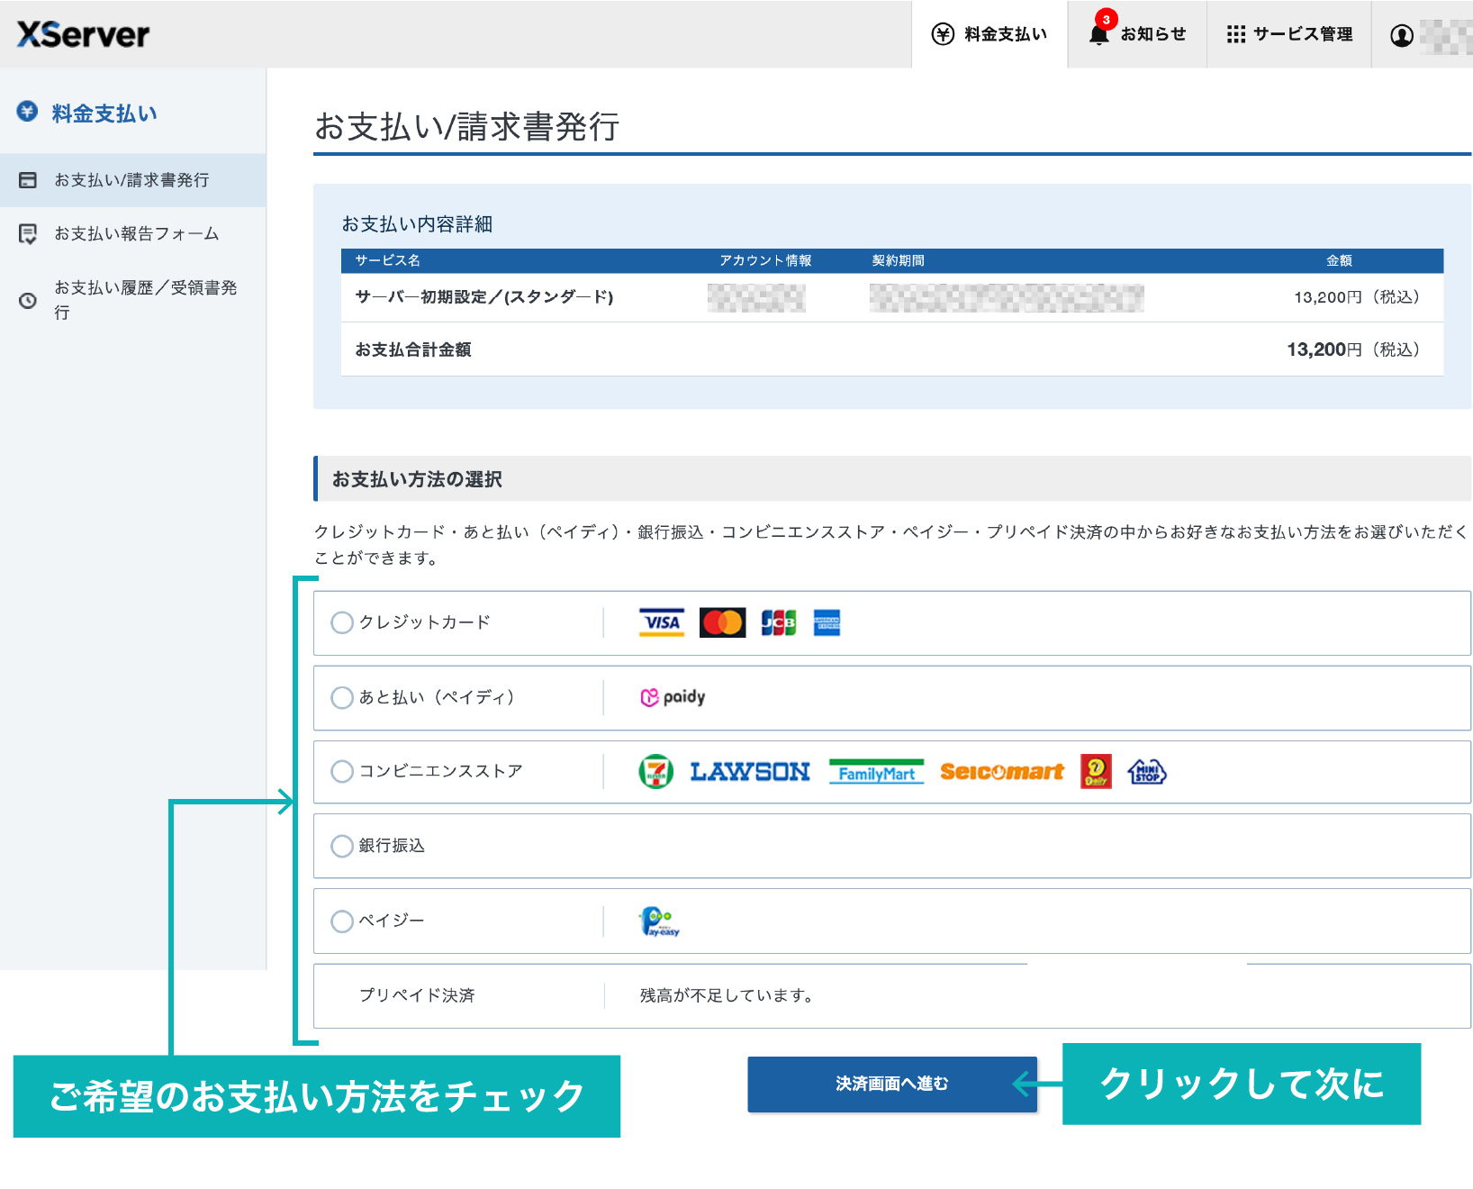Select クレジットカード radio button

tap(342, 622)
